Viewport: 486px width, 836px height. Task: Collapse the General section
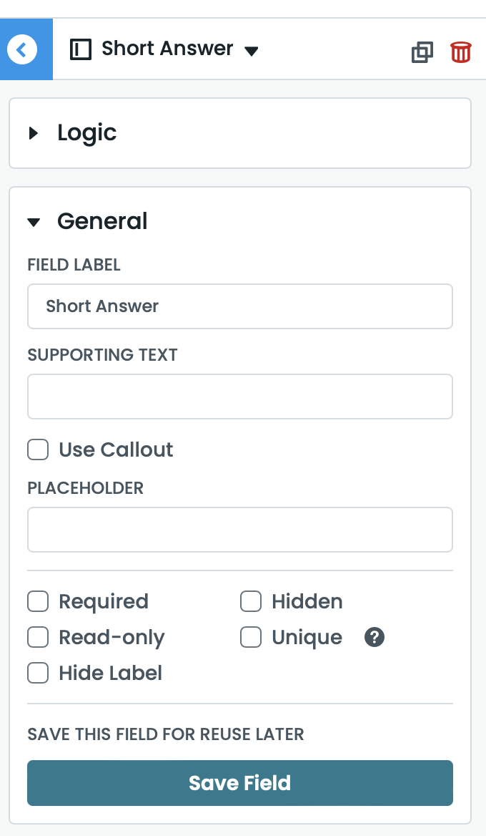click(34, 222)
